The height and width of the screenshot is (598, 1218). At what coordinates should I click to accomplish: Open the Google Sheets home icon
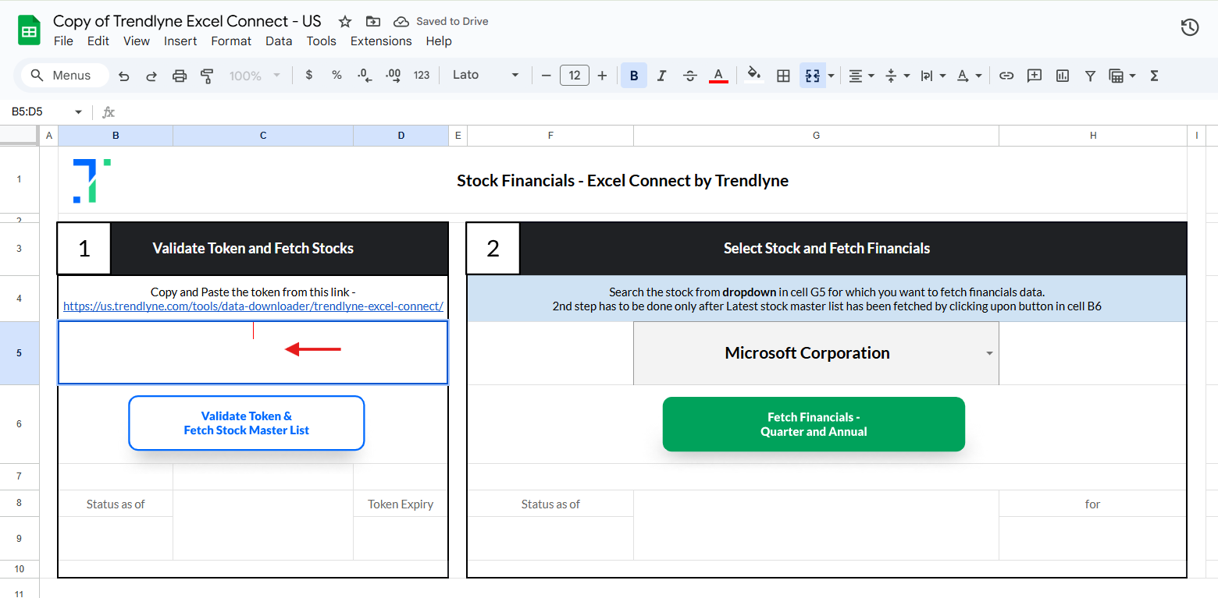click(x=29, y=31)
